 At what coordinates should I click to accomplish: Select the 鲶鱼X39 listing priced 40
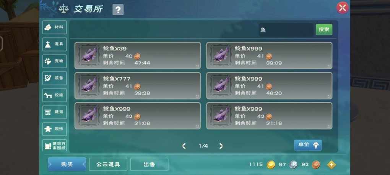pos(138,56)
